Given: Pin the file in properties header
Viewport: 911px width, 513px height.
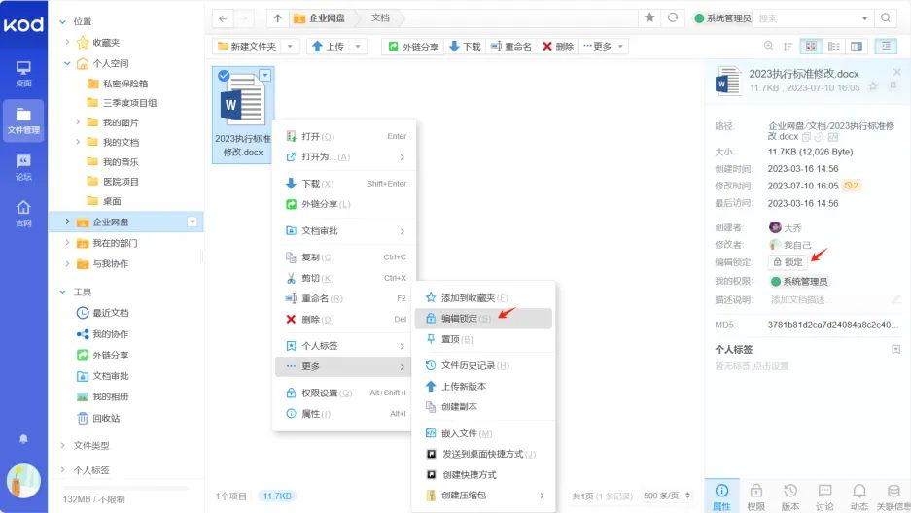Looking at the screenshot, I should [893, 87].
